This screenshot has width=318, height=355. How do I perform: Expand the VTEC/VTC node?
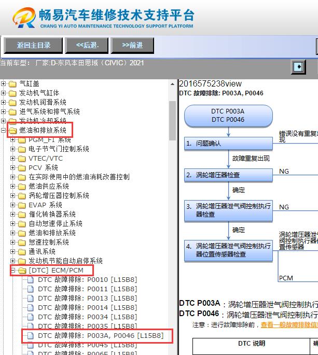(12, 159)
